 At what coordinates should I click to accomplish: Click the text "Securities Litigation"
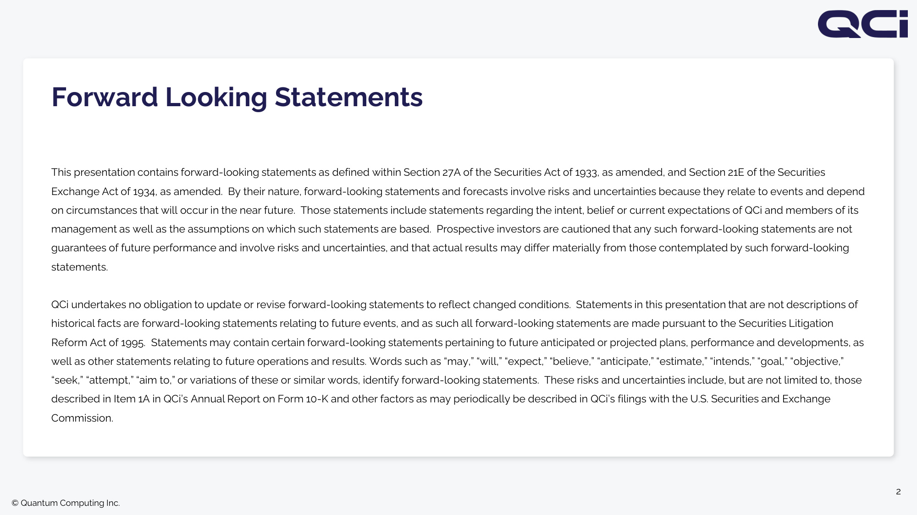coord(786,324)
